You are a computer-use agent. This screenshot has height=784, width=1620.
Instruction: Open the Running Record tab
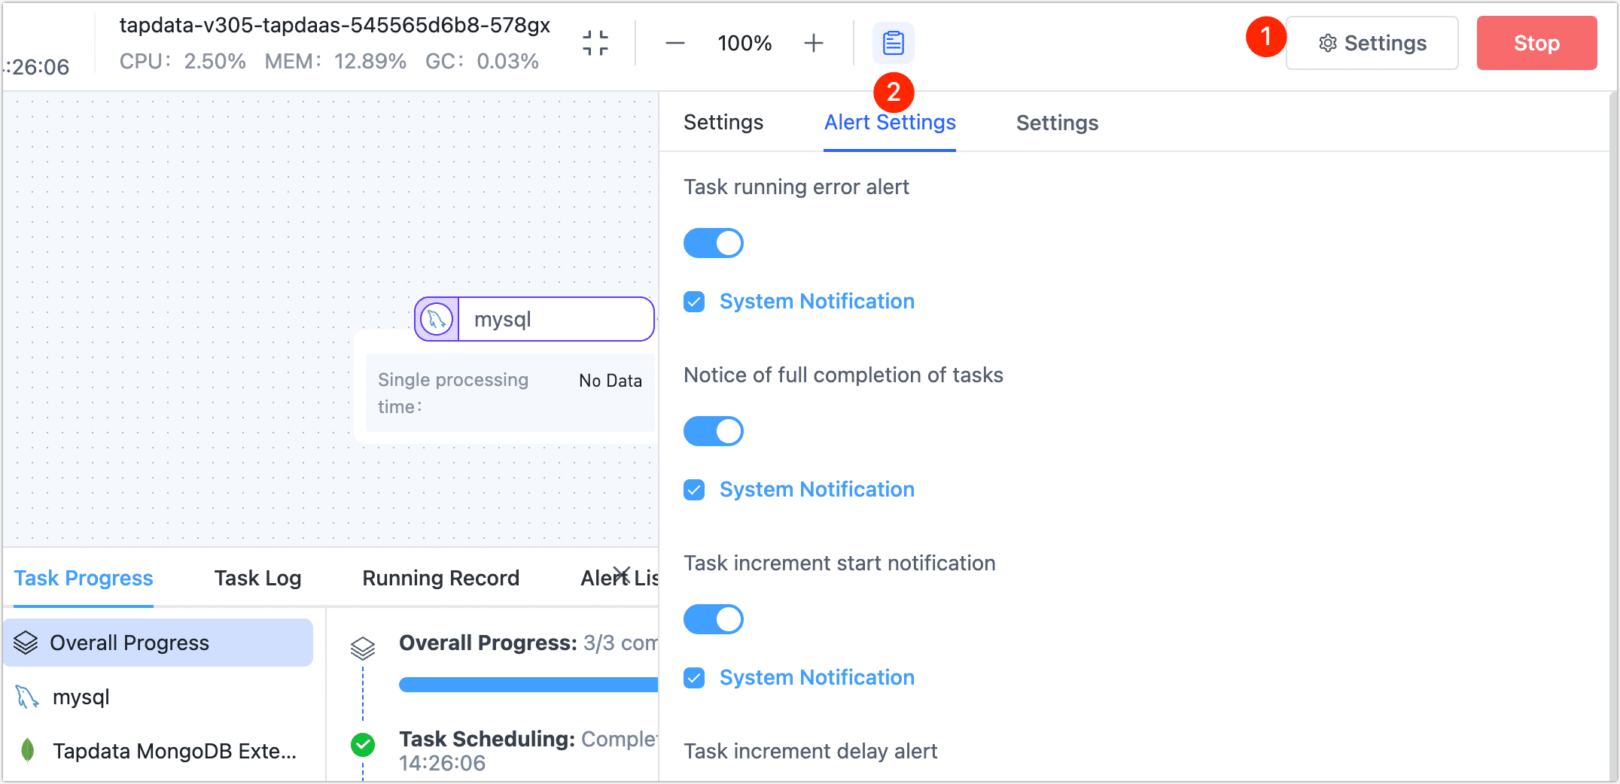[x=440, y=578]
